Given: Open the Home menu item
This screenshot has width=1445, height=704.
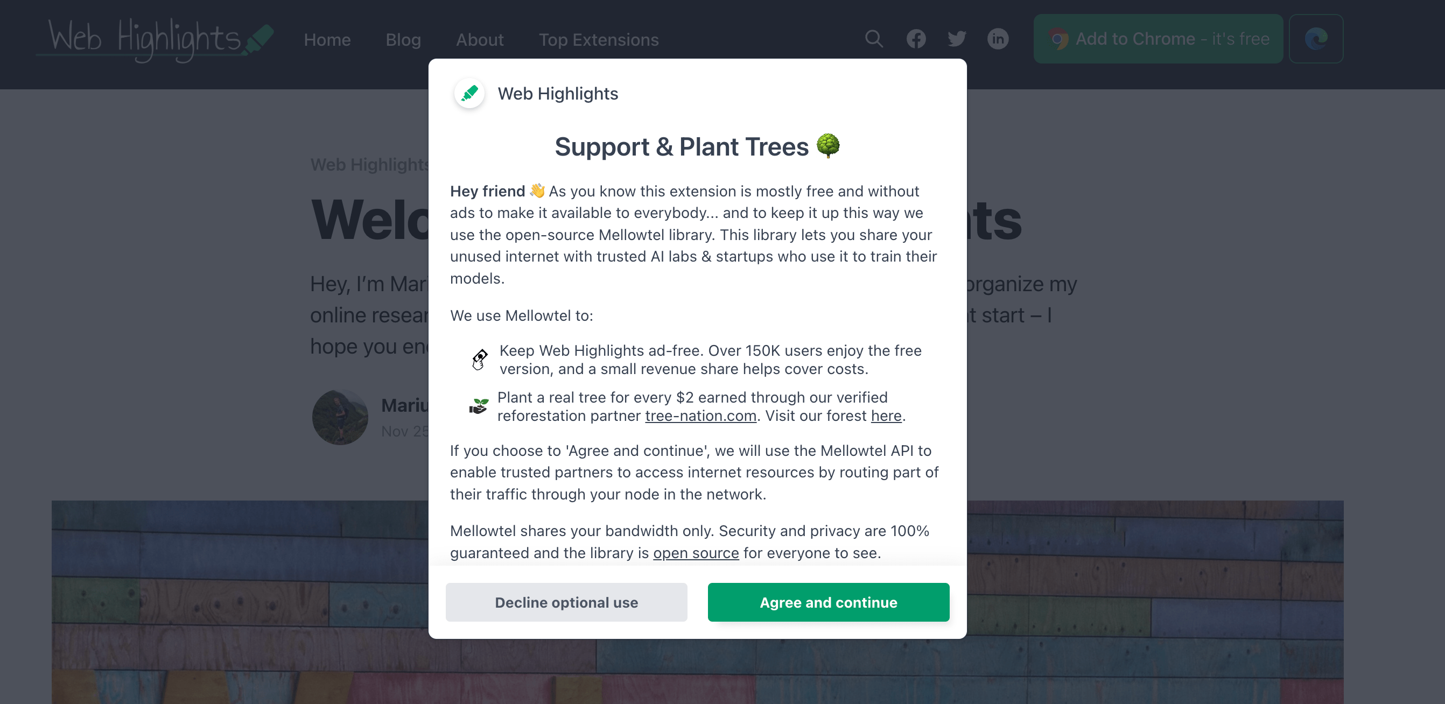Looking at the screenshot, I should (327, 40).
